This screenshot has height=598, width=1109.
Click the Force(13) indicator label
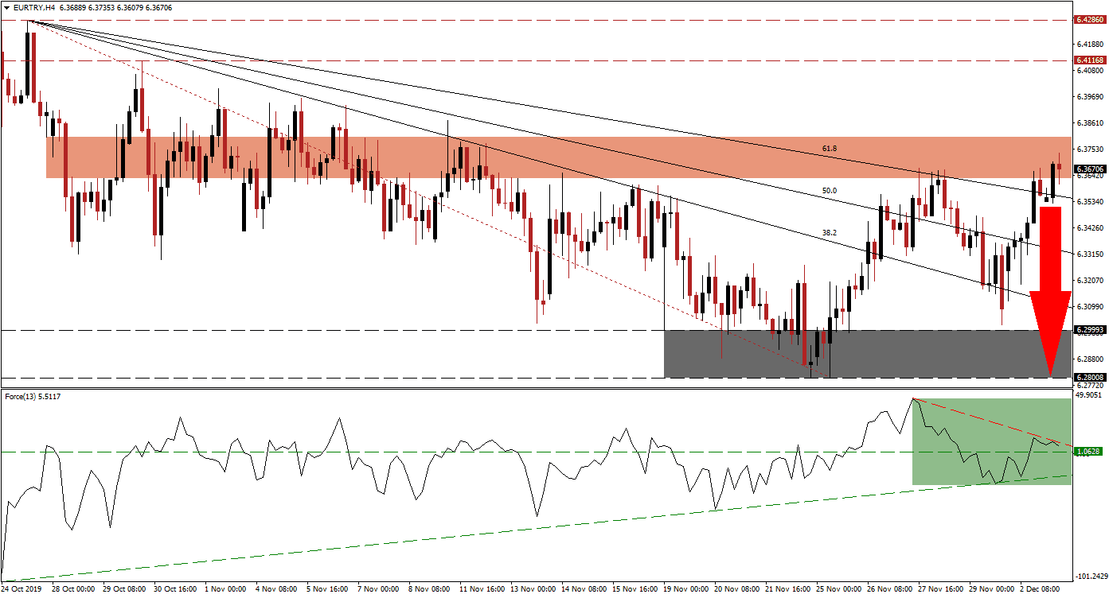tap(32, 396)
